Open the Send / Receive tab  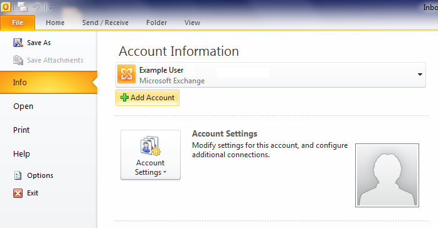point(105,23)
